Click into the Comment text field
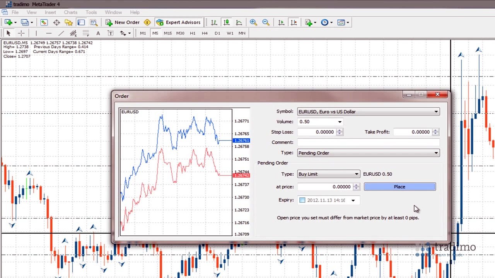 tap(369, 142)
